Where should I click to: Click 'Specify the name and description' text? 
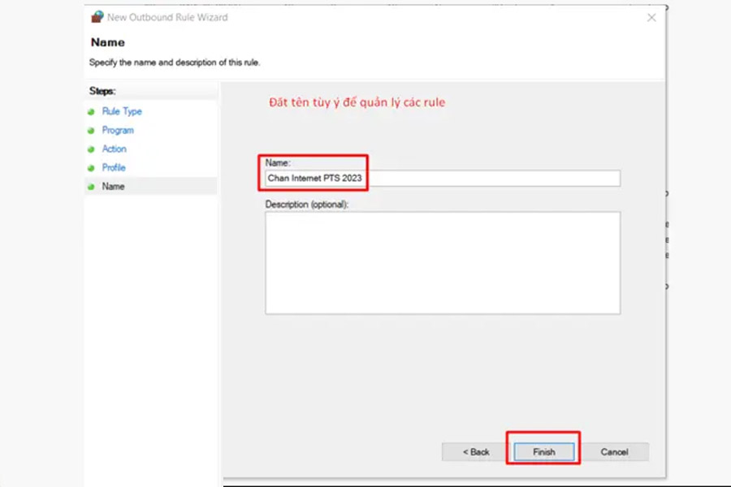point(175,62)
